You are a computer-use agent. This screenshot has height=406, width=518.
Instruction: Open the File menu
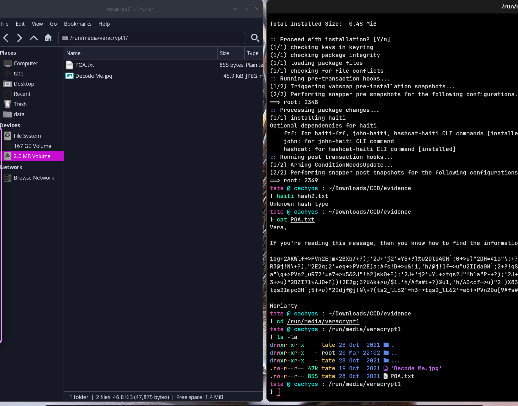[x=4, y=24]
